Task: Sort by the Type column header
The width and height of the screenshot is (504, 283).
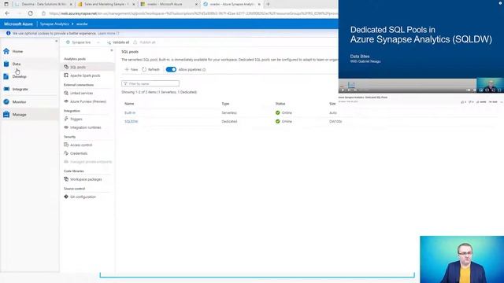Action: (x=225, y=104)
